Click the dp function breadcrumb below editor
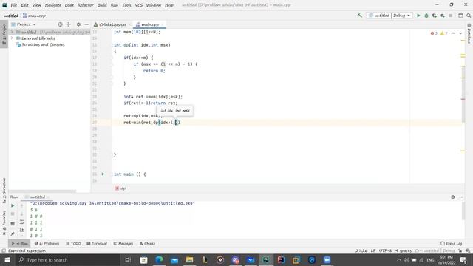Screen dimensions: 473x266 click(120, 188)
